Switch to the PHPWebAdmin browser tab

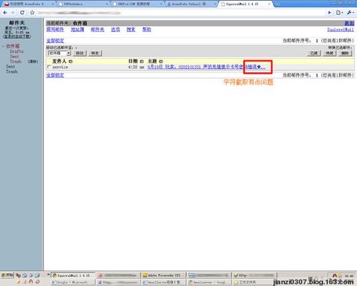coord(83,4)
